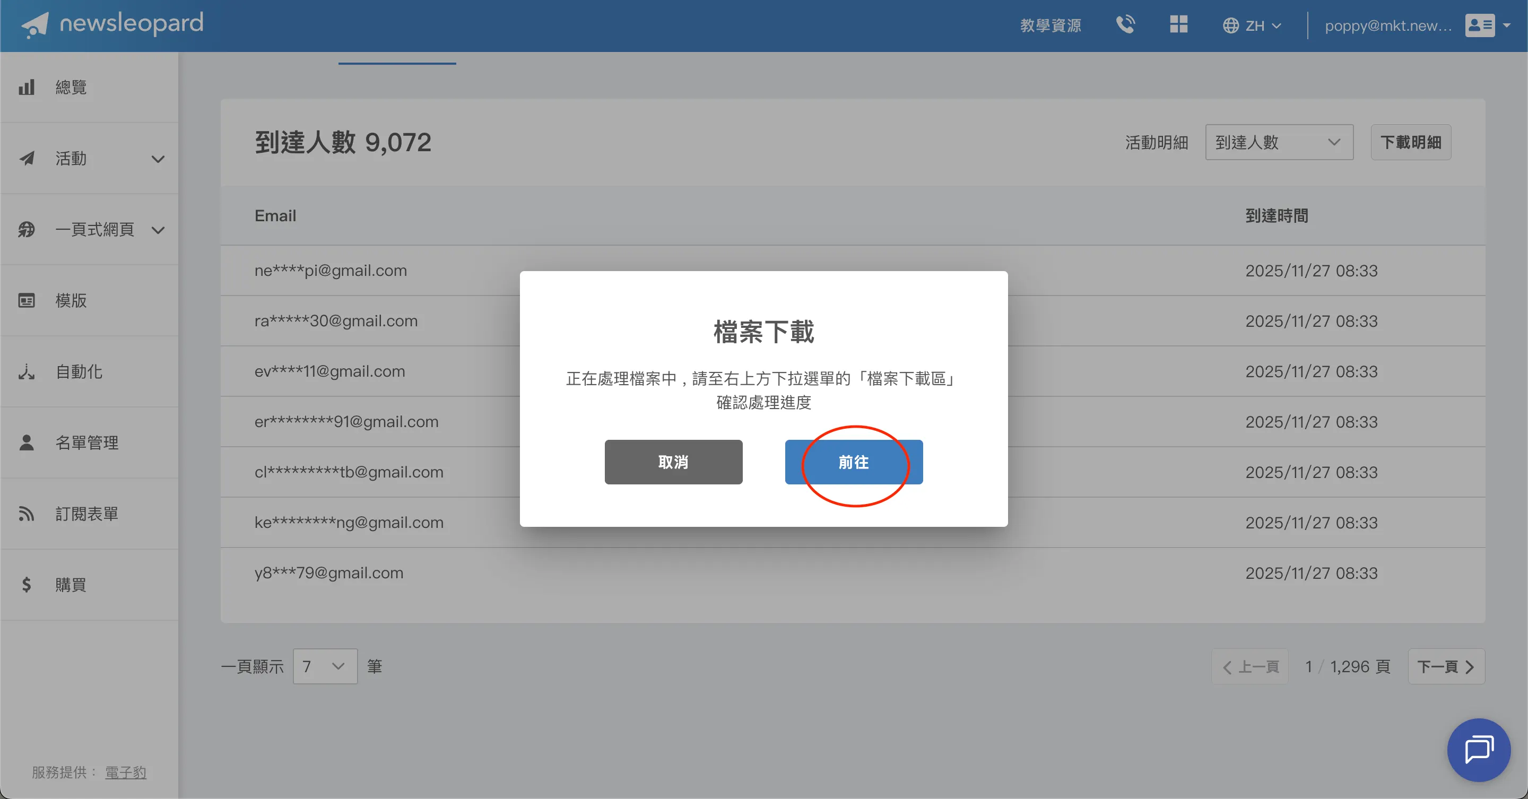
Task: Click the 自動化 automation icon
Action: [x=27, y=372]
